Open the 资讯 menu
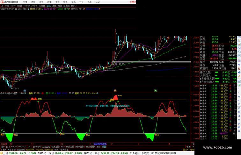Viewport: 241px width, 155px height. 41,2
